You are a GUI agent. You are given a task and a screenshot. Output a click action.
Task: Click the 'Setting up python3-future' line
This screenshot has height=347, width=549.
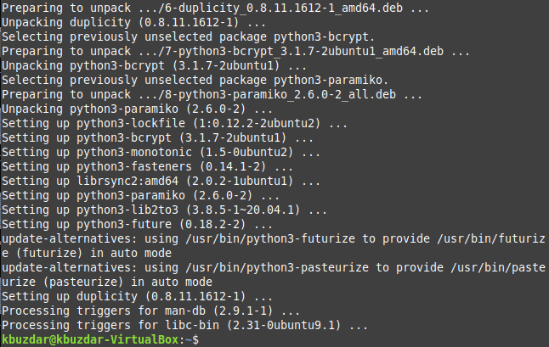tap(137, 224)
